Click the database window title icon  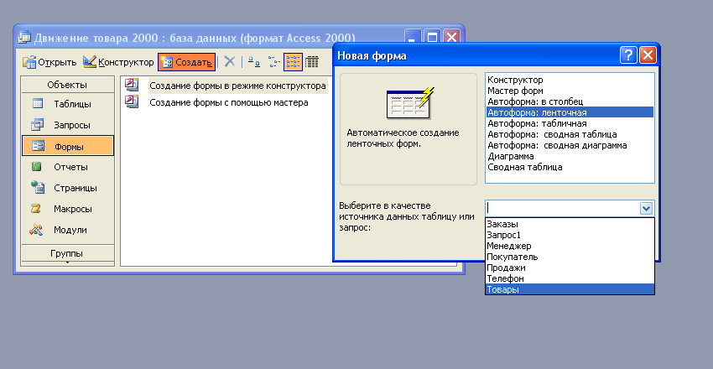point(24,37)
